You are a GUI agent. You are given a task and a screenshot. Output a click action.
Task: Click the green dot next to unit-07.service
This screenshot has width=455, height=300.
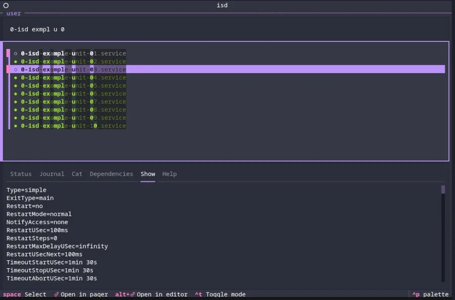tap(15, 102)
